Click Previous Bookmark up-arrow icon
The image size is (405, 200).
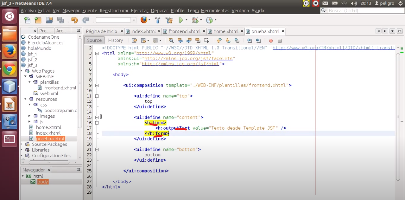219,41
